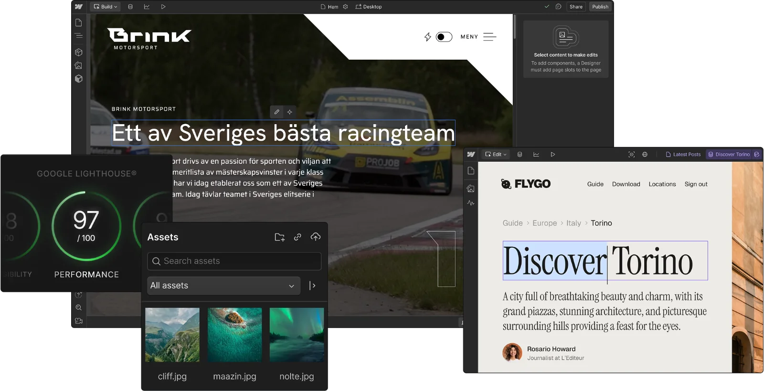764x391 pixels.
Task: Open the Components outline cube icon in the Brink sidebar
Action: click(x=79, y=52)
